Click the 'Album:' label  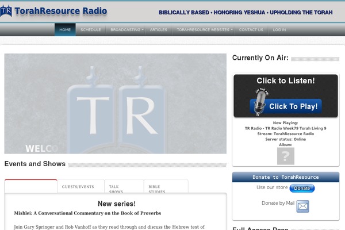click(x=286, y=144)
